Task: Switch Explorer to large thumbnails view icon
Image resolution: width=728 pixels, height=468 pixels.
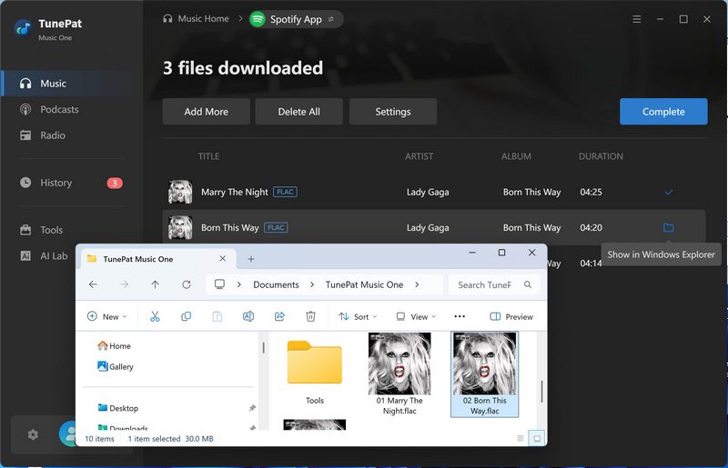Action: (537, 438)
